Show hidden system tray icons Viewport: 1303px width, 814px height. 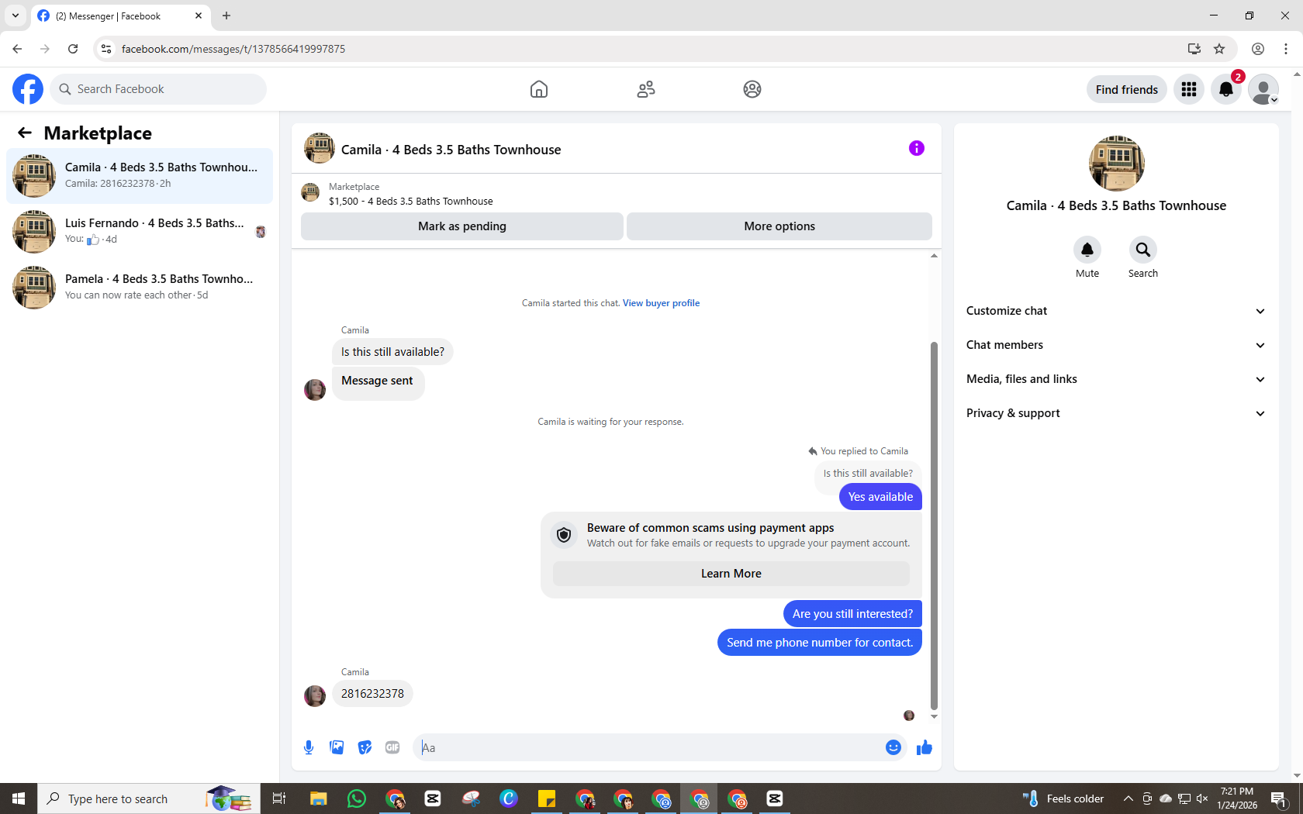[x=1128, y=798]
